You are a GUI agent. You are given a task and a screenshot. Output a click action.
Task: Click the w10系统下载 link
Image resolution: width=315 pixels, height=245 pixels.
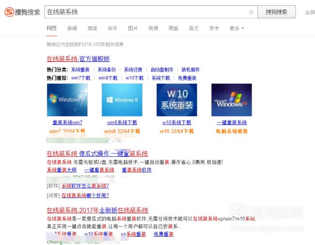click(x=177, y=122)
